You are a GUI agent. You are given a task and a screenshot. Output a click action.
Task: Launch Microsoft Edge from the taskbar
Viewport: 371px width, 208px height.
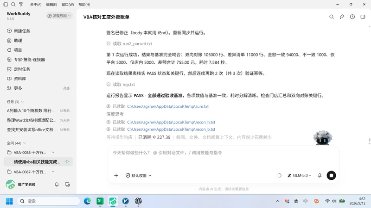(87, 201)
